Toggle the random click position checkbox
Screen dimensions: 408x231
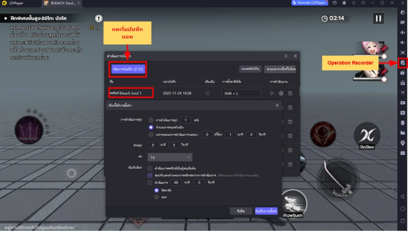(x=150, y=175)
